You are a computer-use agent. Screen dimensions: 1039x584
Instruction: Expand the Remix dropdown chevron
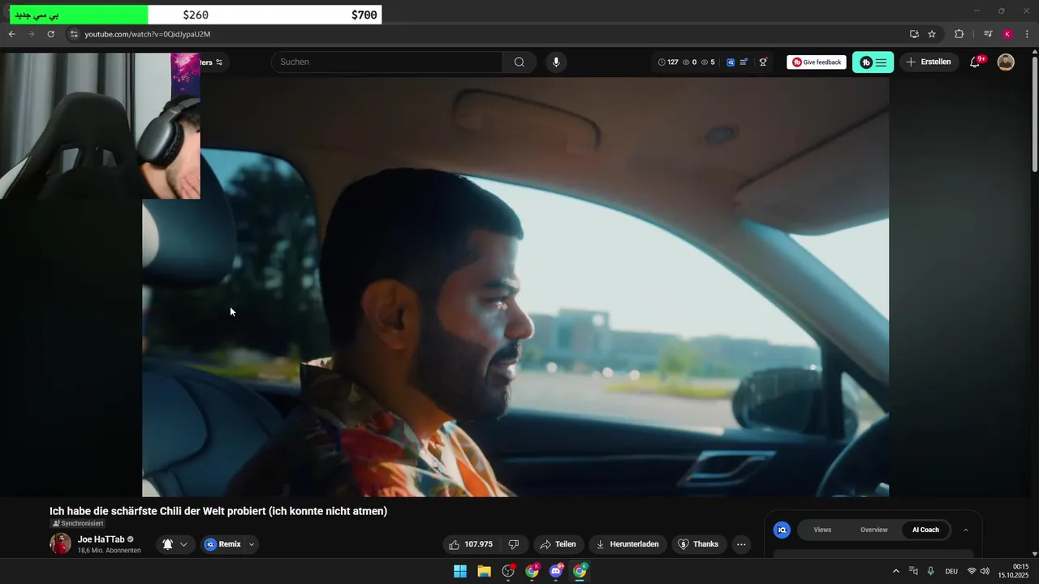click(252, 544)
